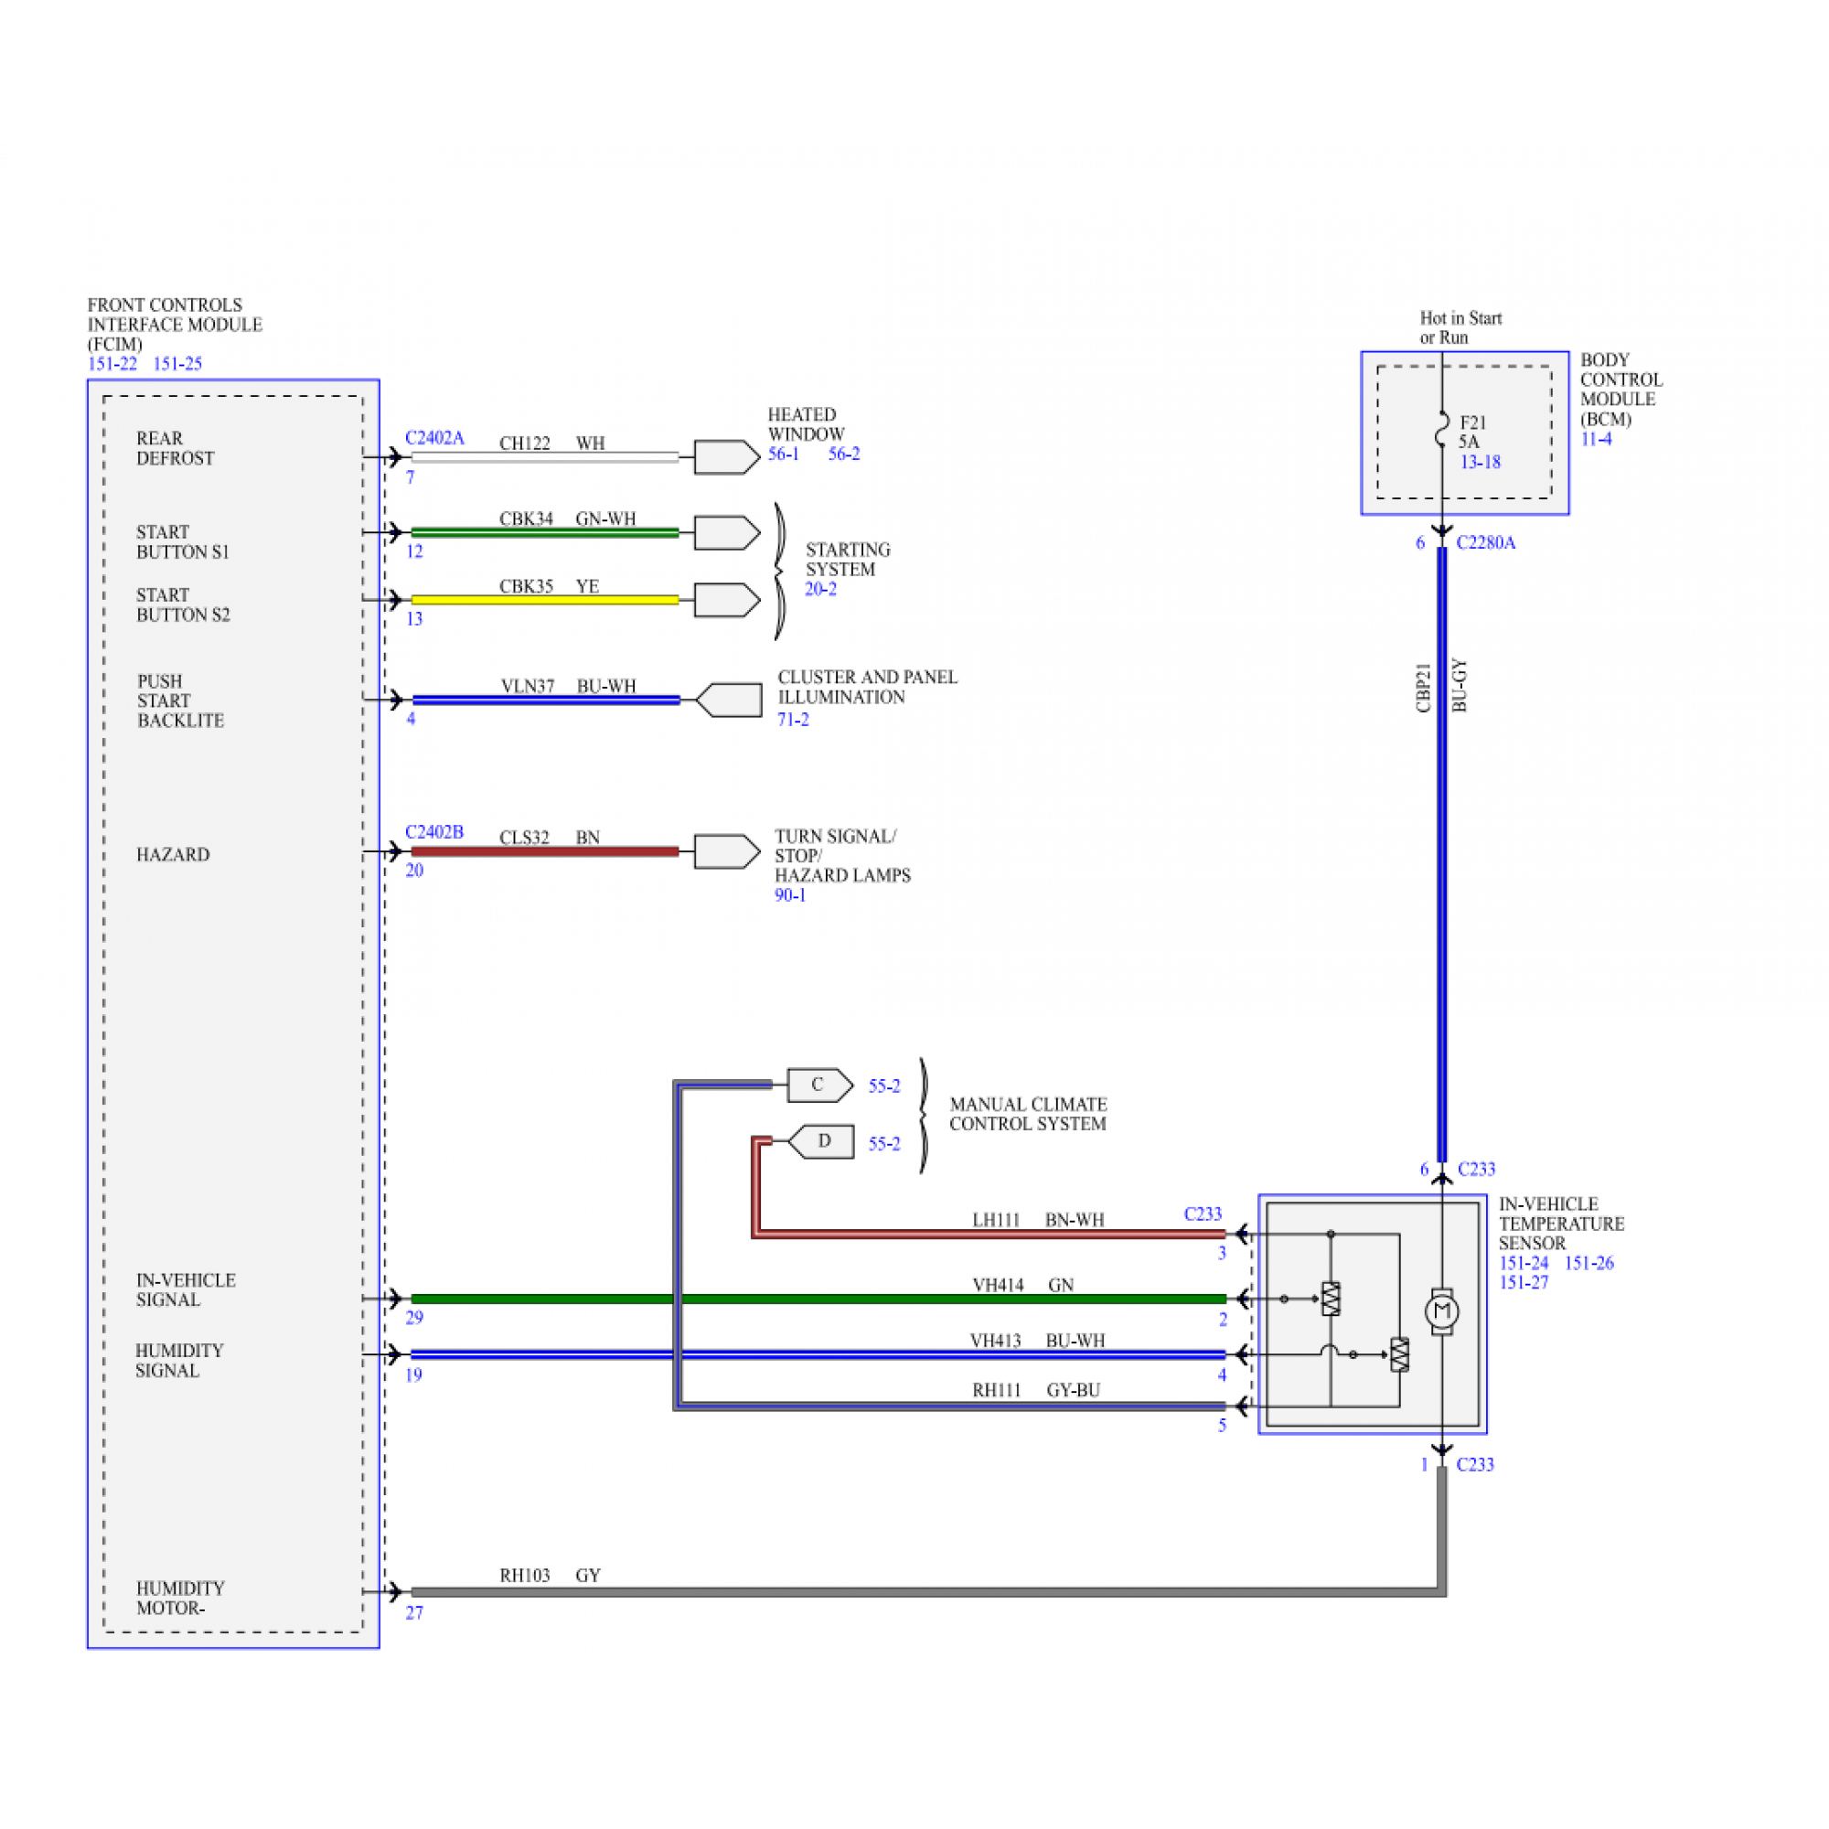This screenshot has width=1829, height=1829.
Task: Open the 151-24 temperature sensor link
Action: 1524,1263
